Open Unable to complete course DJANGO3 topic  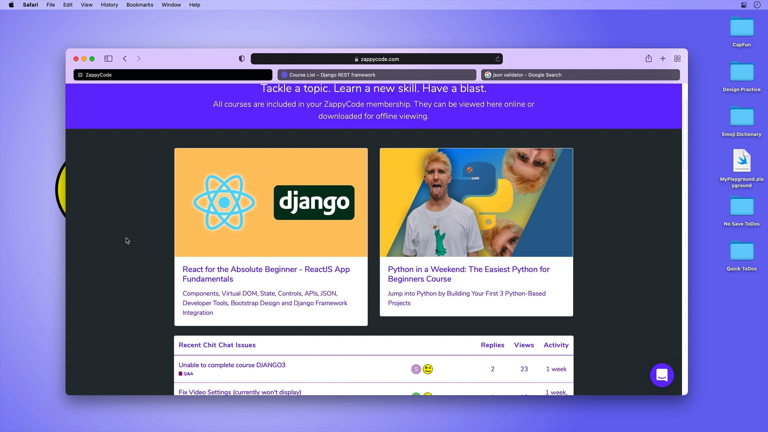232,365
